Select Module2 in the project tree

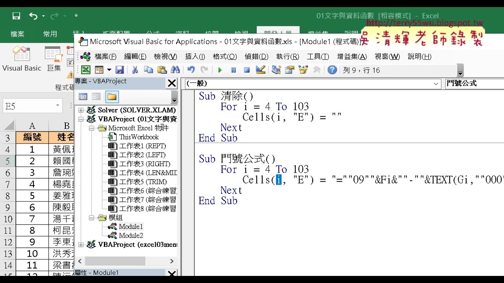[x=131, y=235]
